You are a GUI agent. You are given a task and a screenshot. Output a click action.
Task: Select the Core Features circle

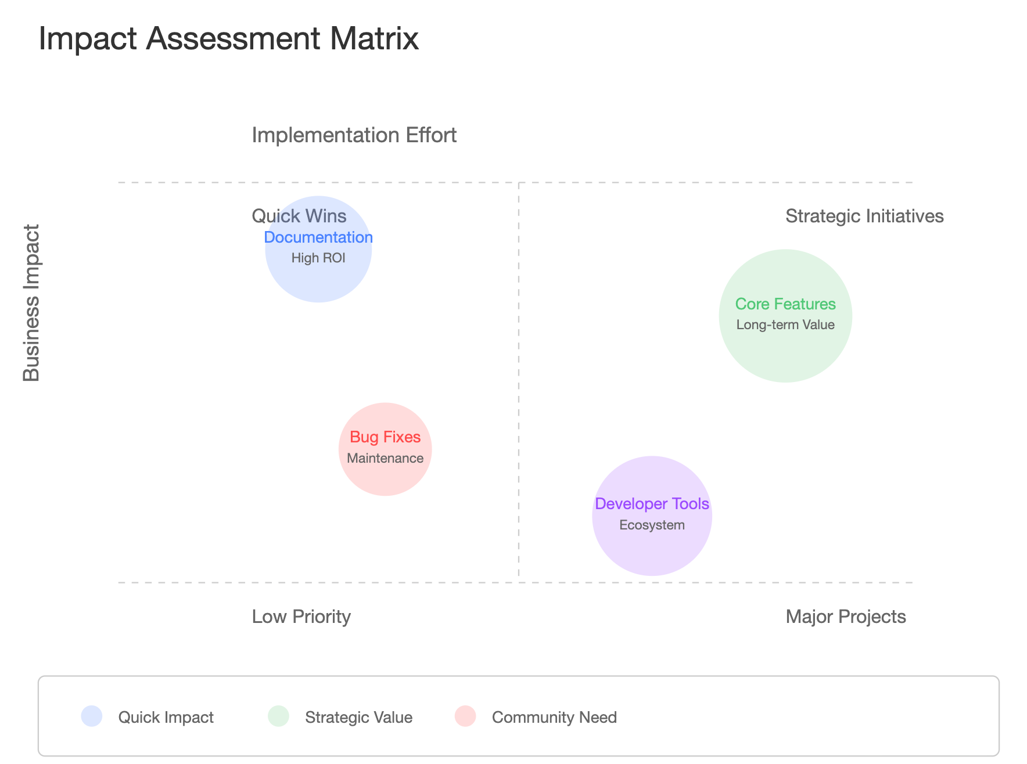(x=785, y=316)
